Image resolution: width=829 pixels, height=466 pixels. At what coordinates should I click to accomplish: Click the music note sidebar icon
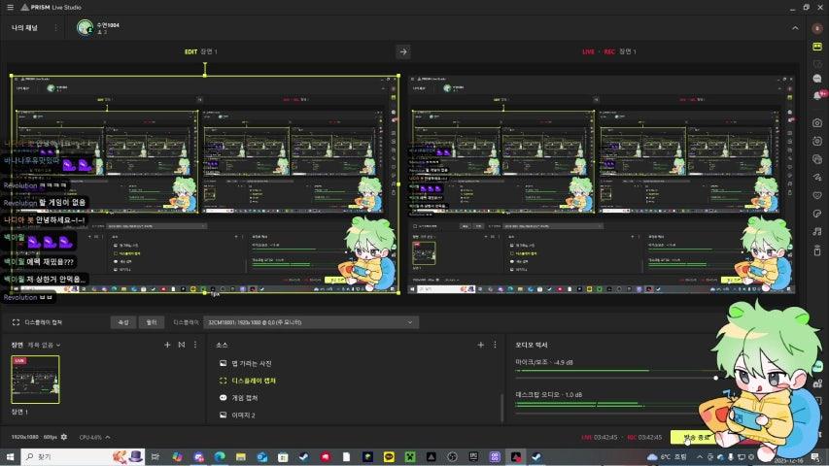[x=817, y=231]
